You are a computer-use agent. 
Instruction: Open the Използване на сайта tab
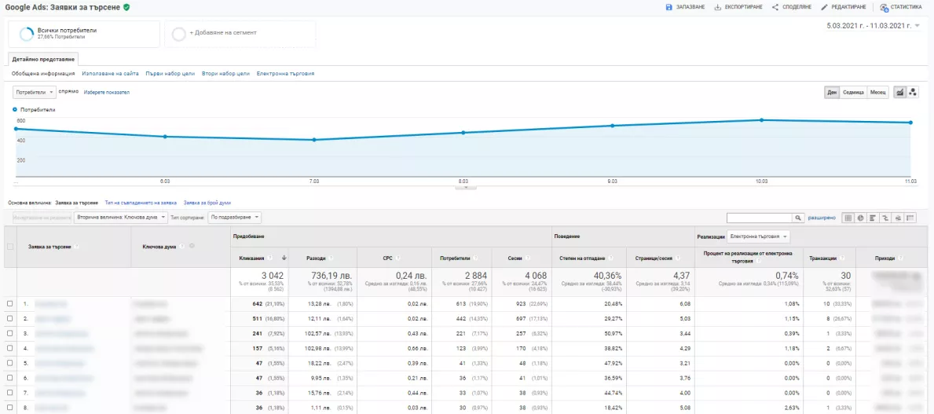(x=110, y=74)
